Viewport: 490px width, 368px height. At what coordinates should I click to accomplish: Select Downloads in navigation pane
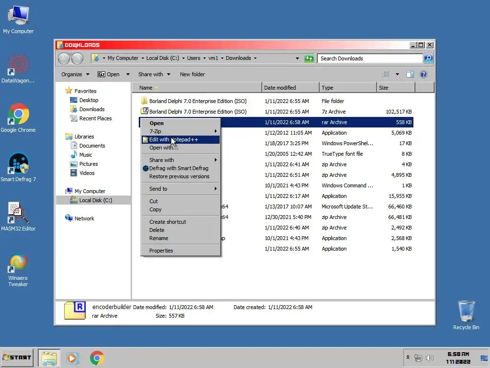[x=87, y=109]
